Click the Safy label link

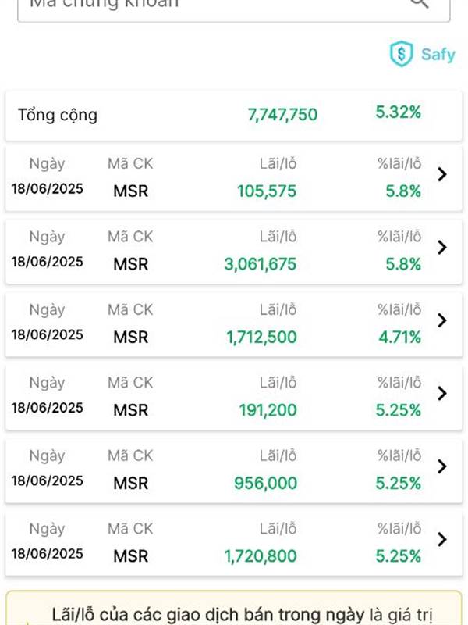coord(438,54)
